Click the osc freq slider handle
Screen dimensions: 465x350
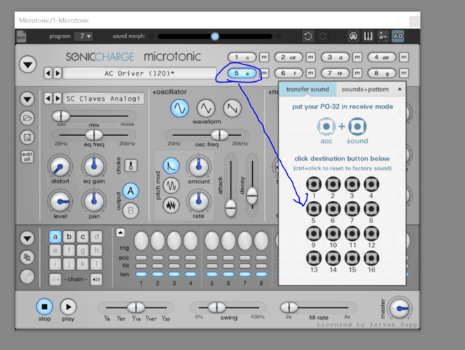219,134
